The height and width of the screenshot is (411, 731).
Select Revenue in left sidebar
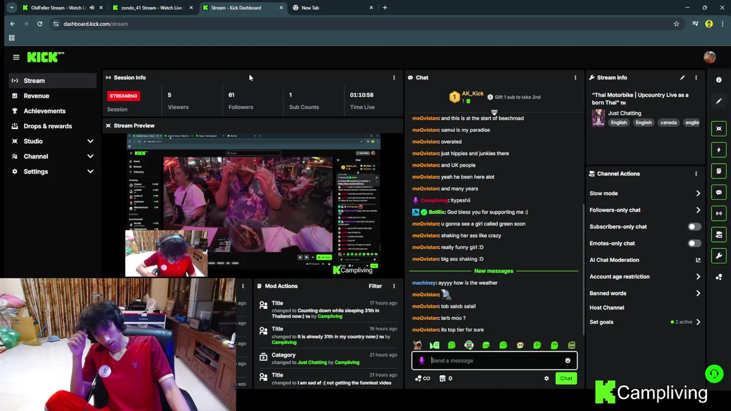coord(53,96)
